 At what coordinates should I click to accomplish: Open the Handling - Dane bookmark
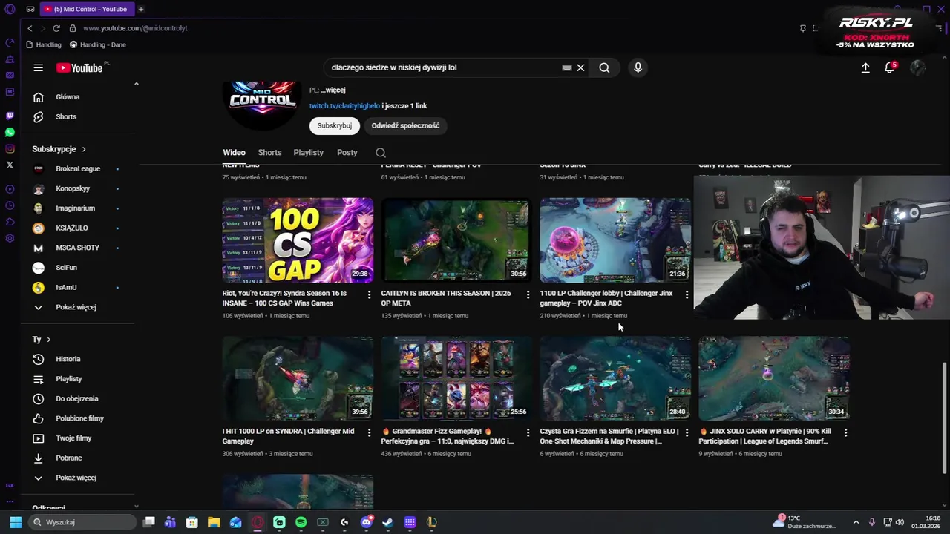tap(97, 44)
